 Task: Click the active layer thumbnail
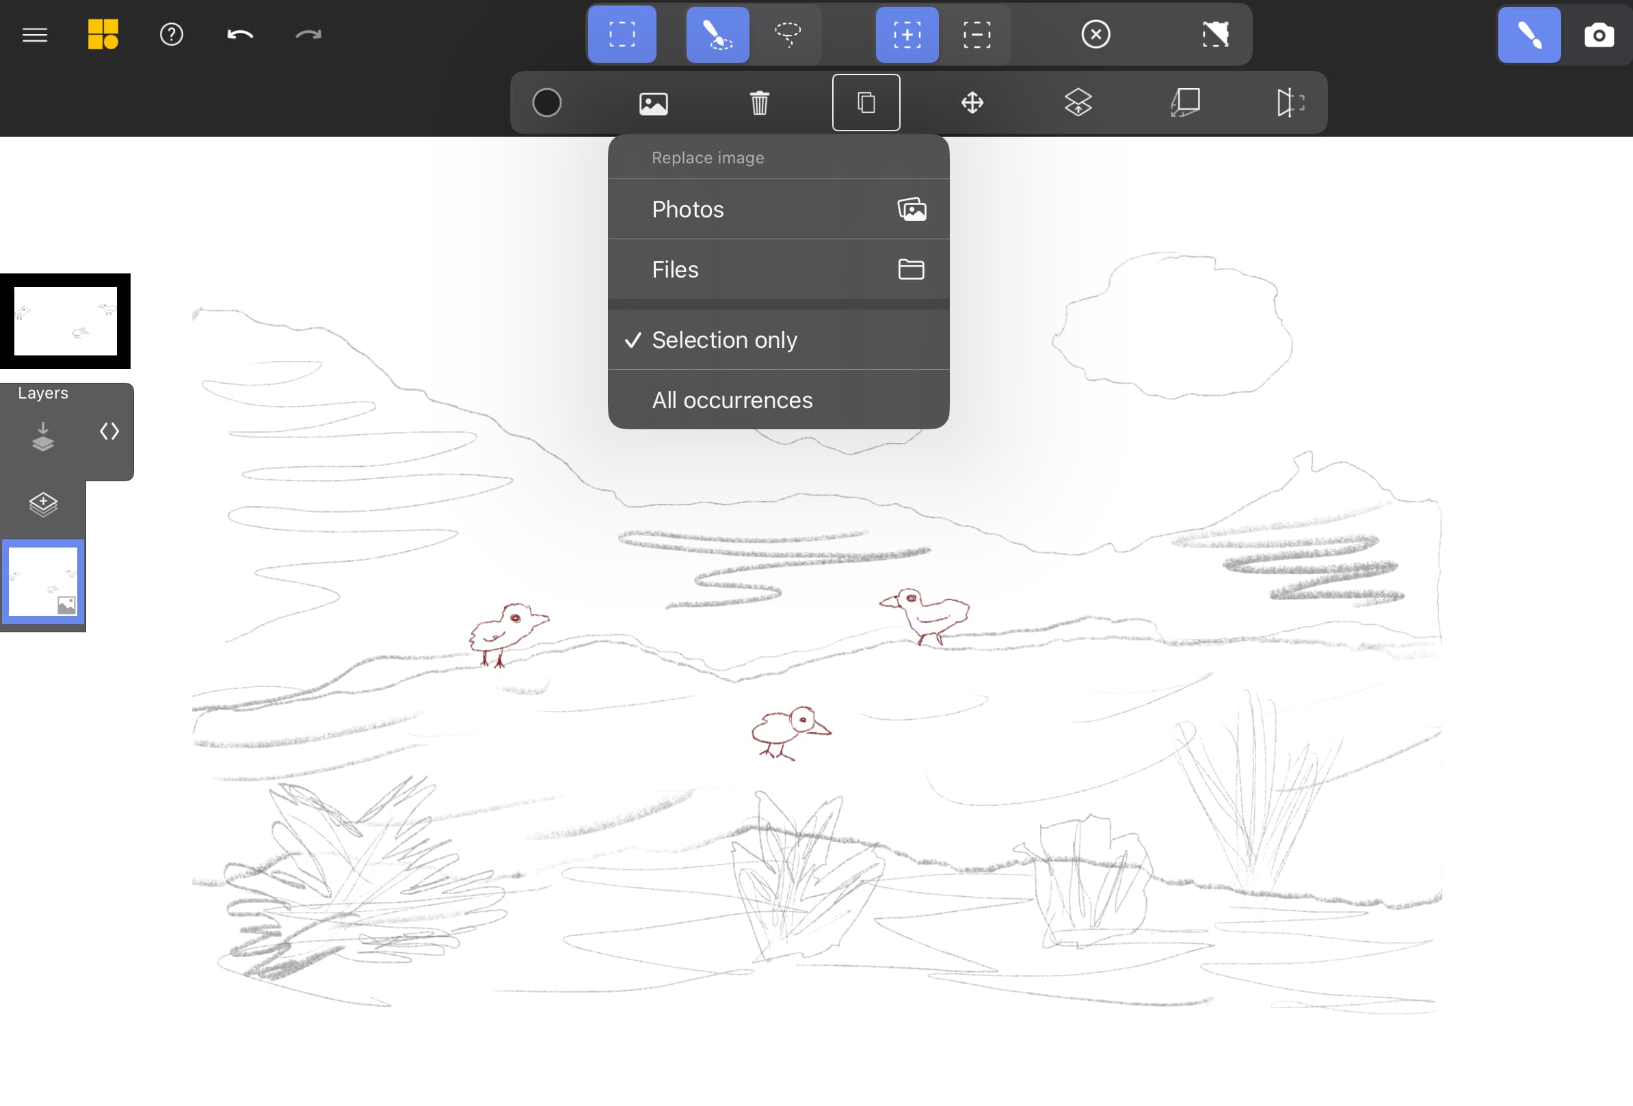point(42,580)
